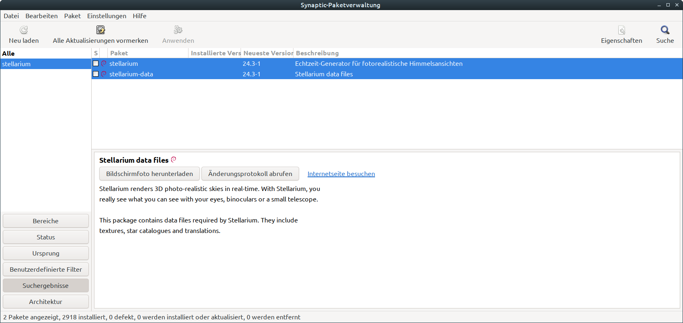This screenshot has height=323, width=683.
Task: Click Stellarium data files description cell in list
Action: point(324,74)
